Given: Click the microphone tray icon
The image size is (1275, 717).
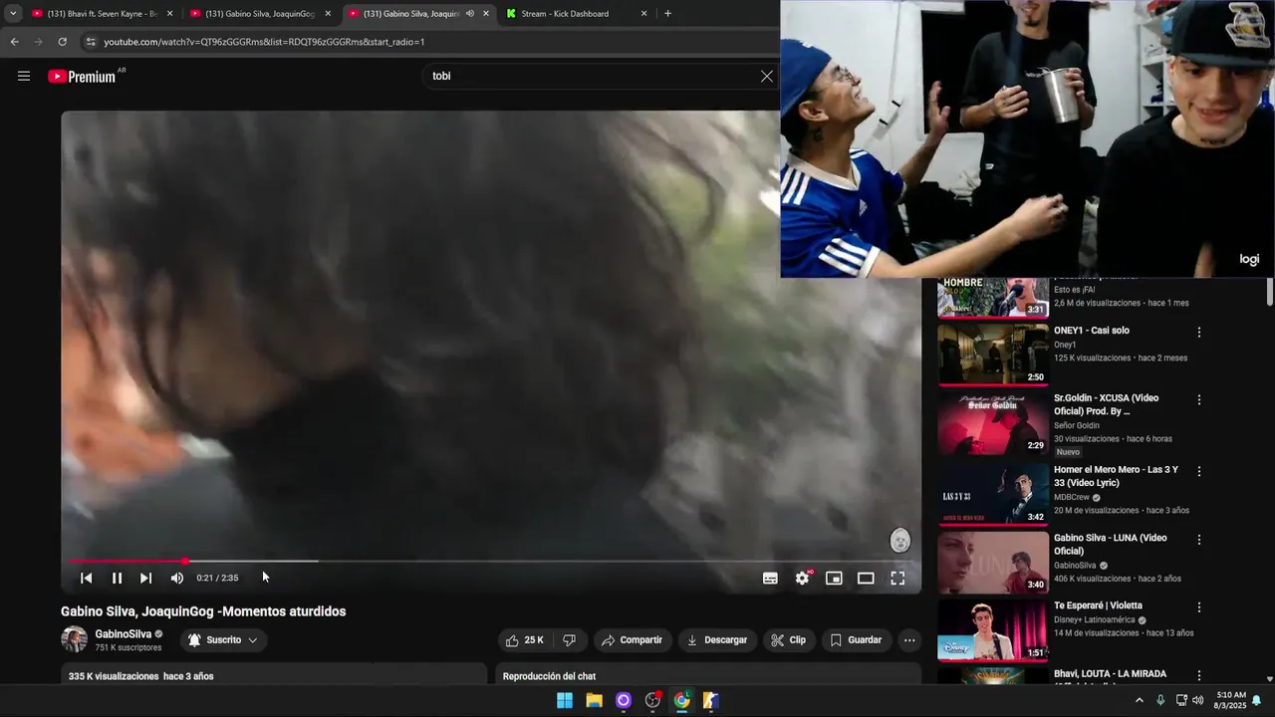Looking at the screenshot, I should tap(1160, 700).
